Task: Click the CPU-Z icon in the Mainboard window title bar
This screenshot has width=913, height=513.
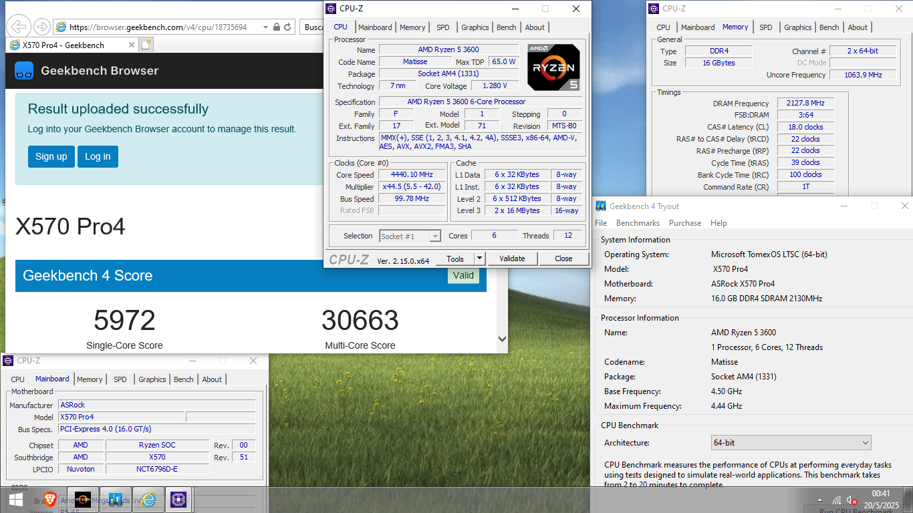Action: (x=8, y=361)
